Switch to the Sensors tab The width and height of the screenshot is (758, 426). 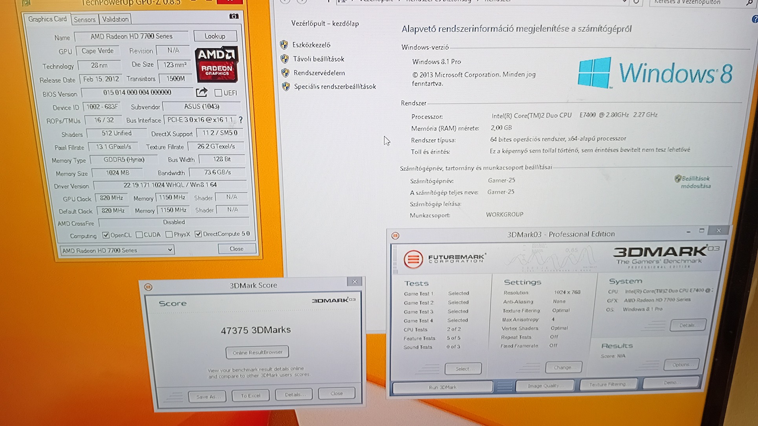[84, 20]
